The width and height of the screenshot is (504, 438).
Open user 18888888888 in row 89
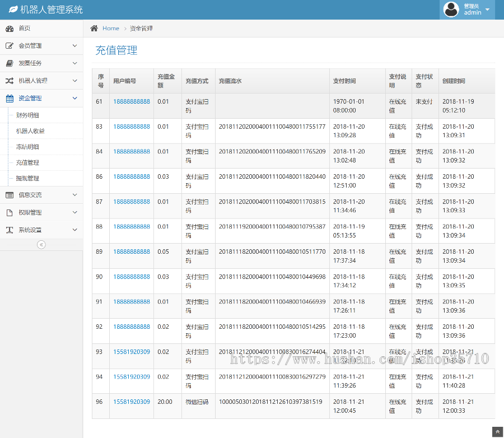pyautogui.click(x=132, y=251)
